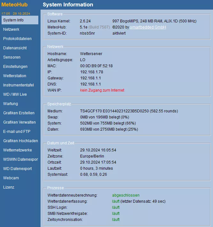Open the Wartung menu entry
This screenshot has width=213, height=227.
pos(11,104)
